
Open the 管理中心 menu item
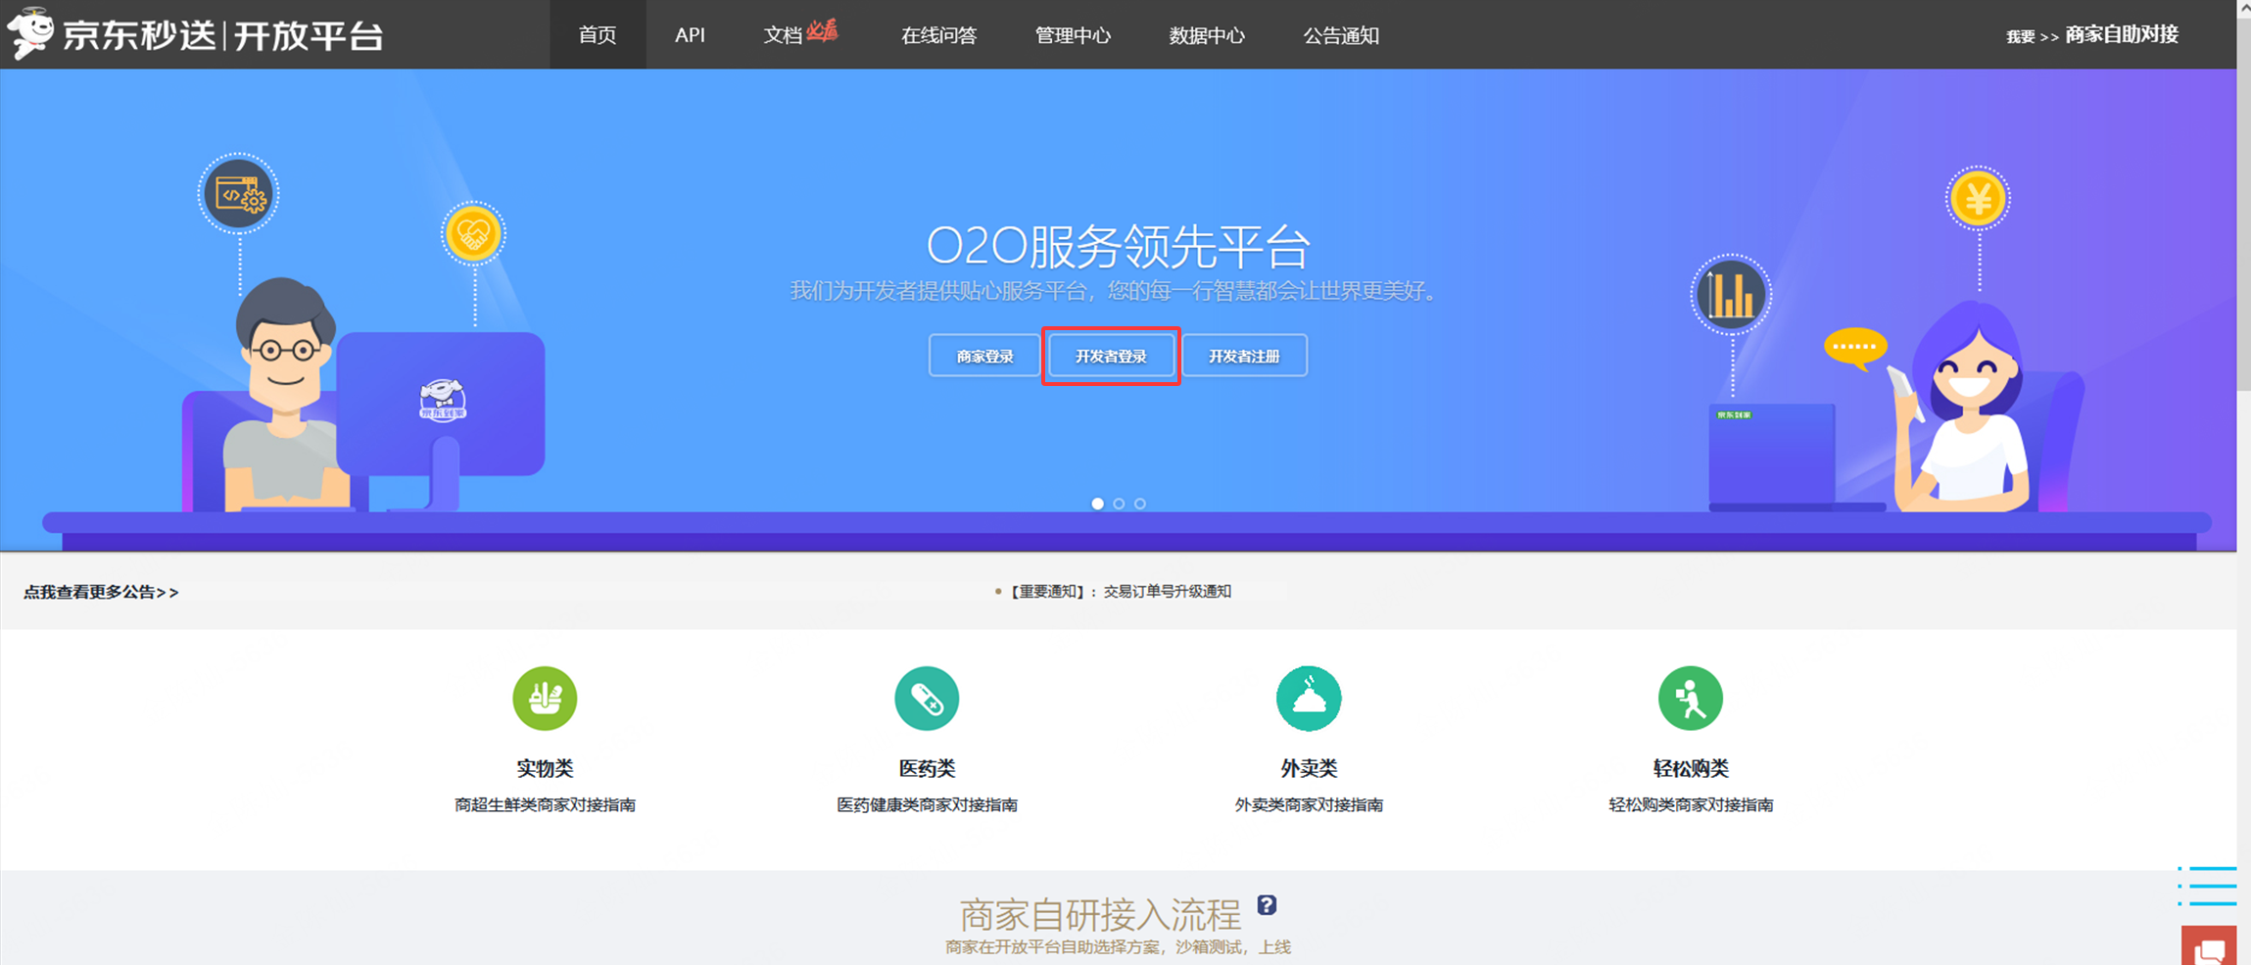pos(1073,35)
